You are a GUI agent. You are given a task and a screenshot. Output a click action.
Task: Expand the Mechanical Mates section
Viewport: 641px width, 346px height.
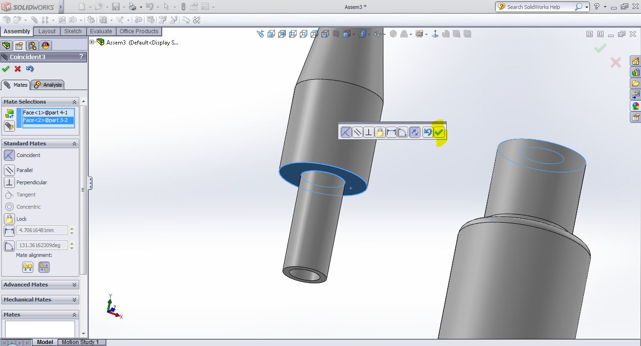(74, 300)
